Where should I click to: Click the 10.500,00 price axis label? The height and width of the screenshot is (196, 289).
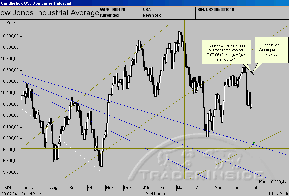tap(10, 82)
